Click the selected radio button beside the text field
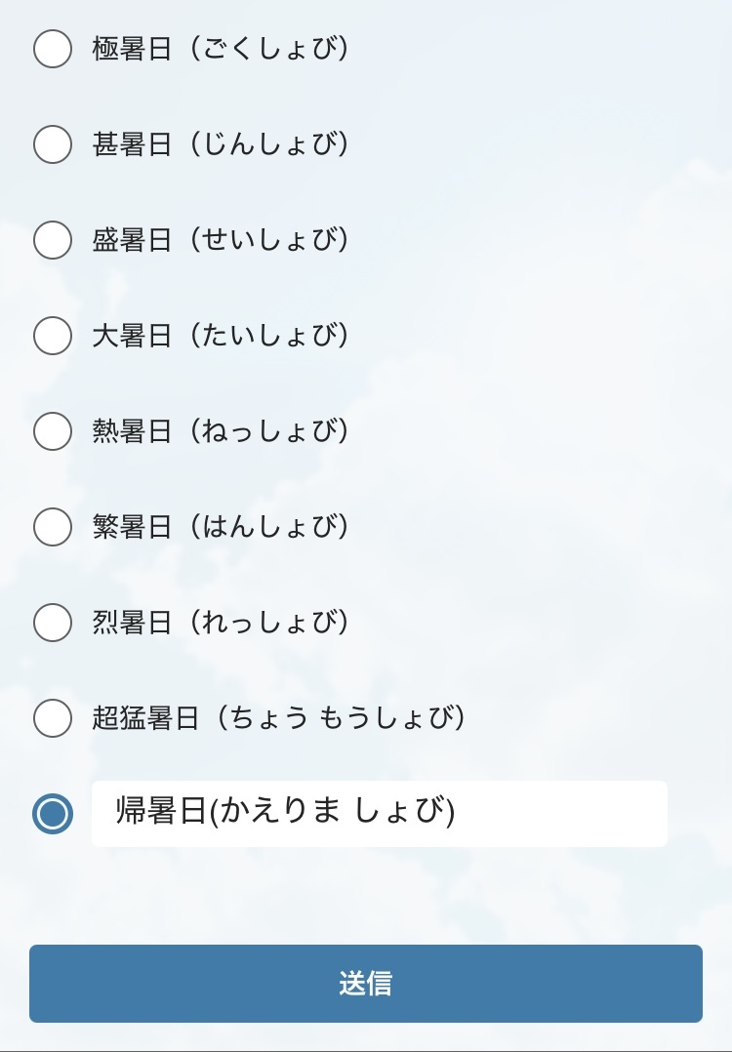The image size is (732, 1052). click(x=53, y=813)
